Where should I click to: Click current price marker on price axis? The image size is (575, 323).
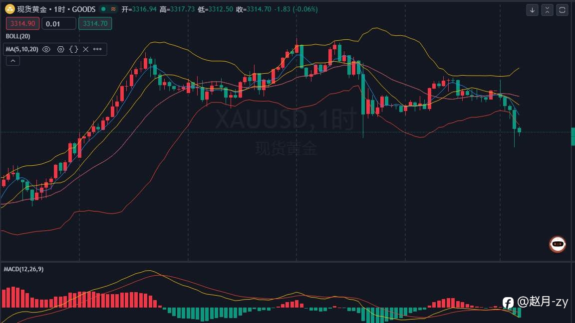pos(573,136)
